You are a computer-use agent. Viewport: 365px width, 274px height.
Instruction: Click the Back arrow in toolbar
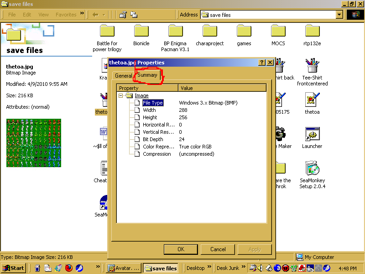point(95,15)
